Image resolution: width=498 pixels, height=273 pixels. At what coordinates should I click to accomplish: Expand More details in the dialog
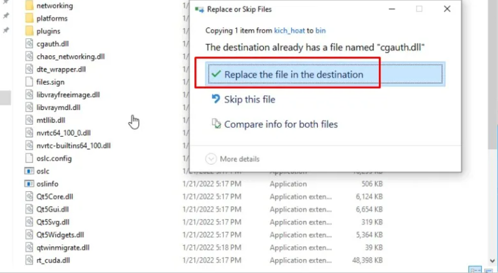point(233,159)
